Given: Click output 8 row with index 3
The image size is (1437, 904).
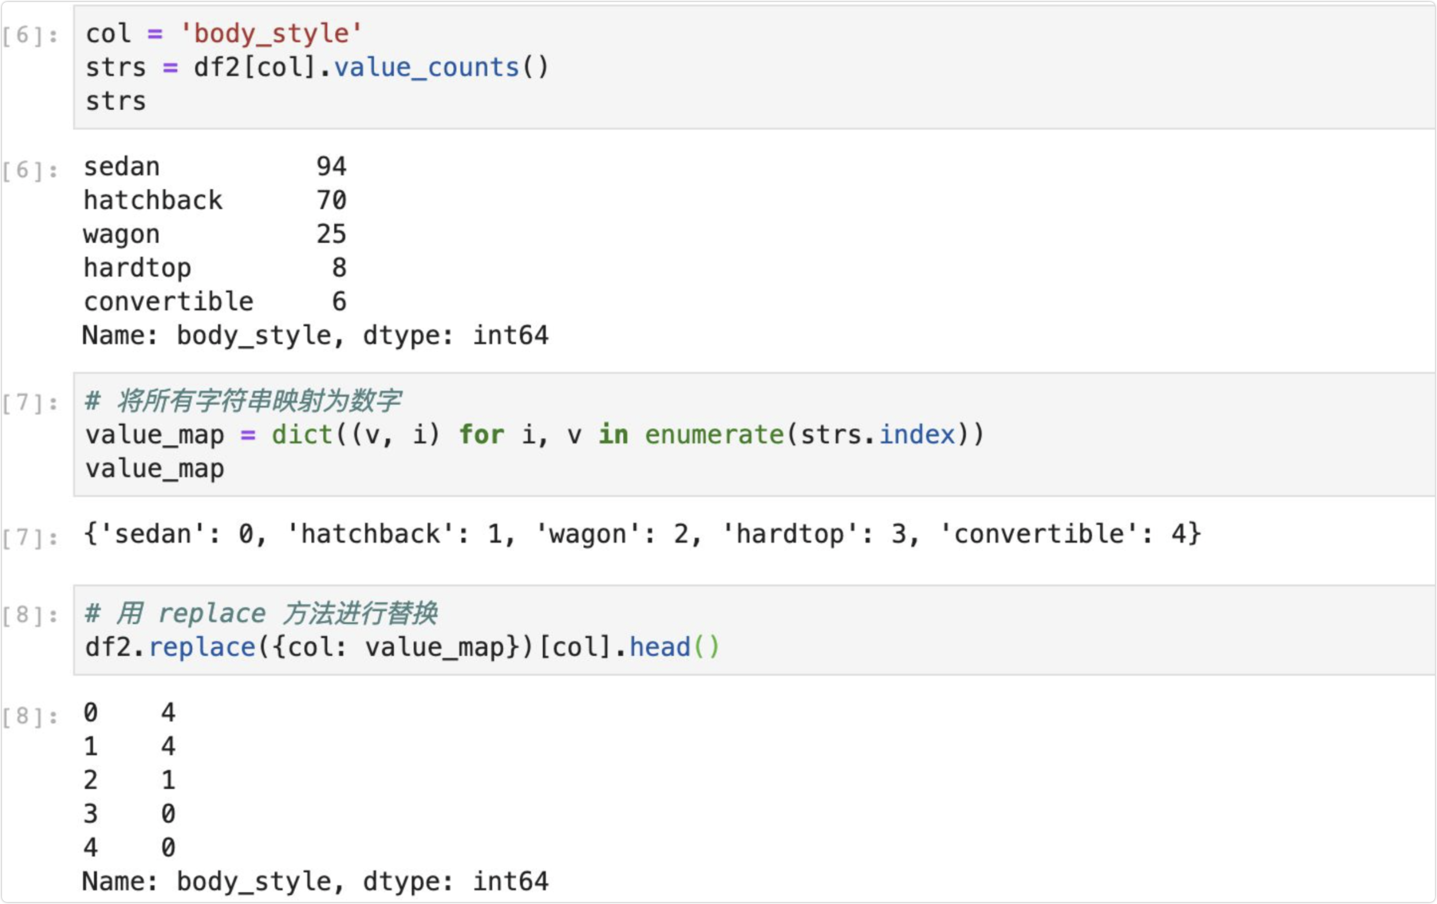Looking at the screenshot, I should pos(129,815).
